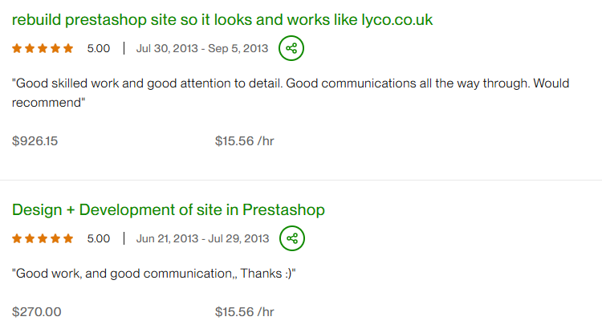Click the 5.00 score beside Jul 29, 2013
Image resolution: width=602 pixels, height=333 pixels.
(x=98, y=238)
